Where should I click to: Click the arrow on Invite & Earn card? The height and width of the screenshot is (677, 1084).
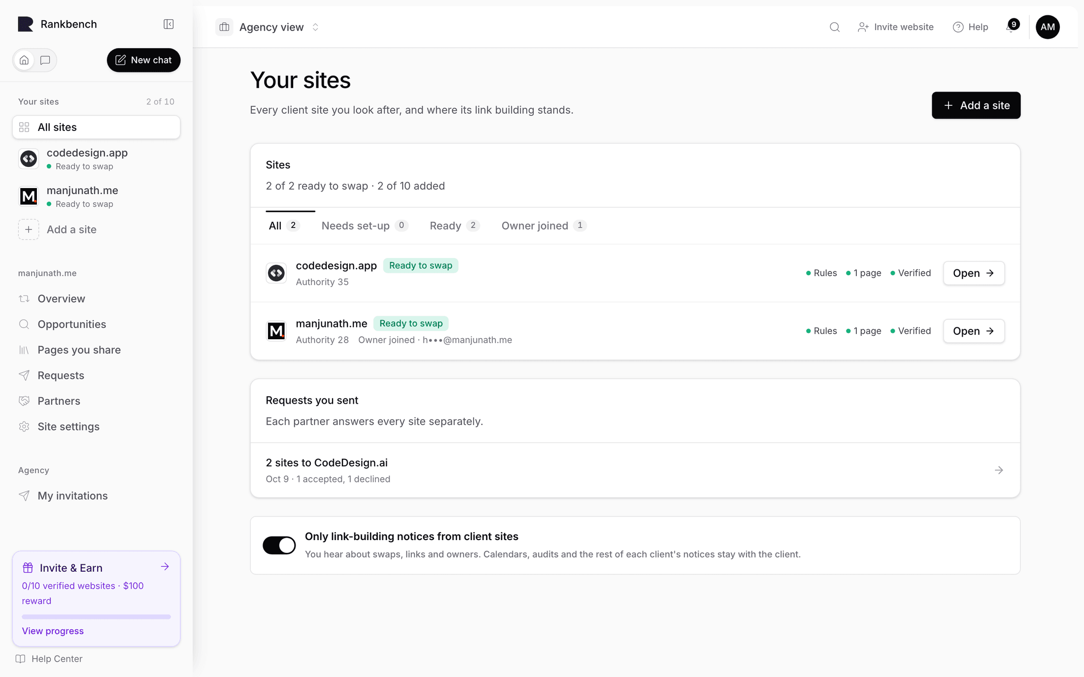point(165,567)
